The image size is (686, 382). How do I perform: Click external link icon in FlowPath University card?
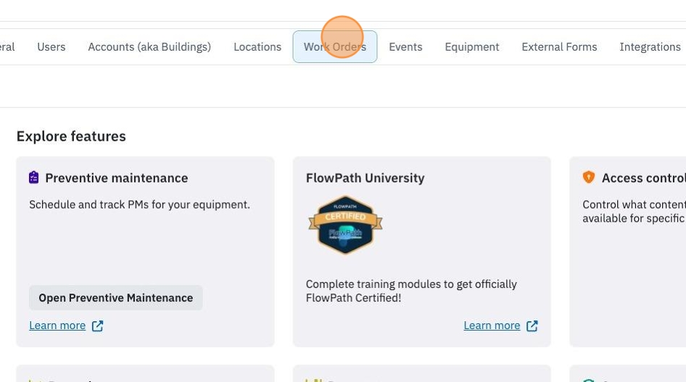(x=532, y=326)
